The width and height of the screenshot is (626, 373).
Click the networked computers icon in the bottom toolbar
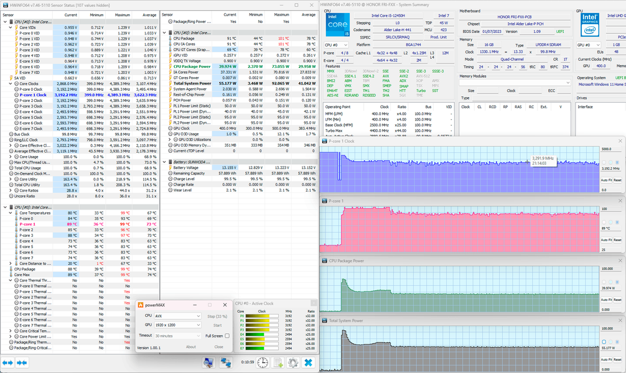coord(226,362)
